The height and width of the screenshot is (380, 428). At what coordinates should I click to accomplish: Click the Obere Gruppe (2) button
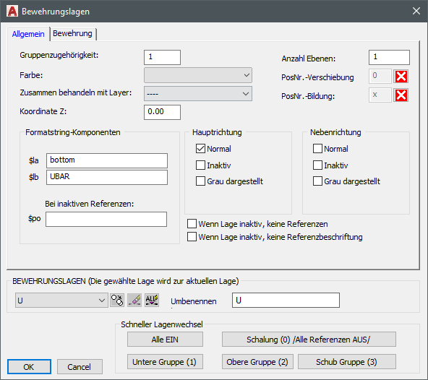click(257, 362)
